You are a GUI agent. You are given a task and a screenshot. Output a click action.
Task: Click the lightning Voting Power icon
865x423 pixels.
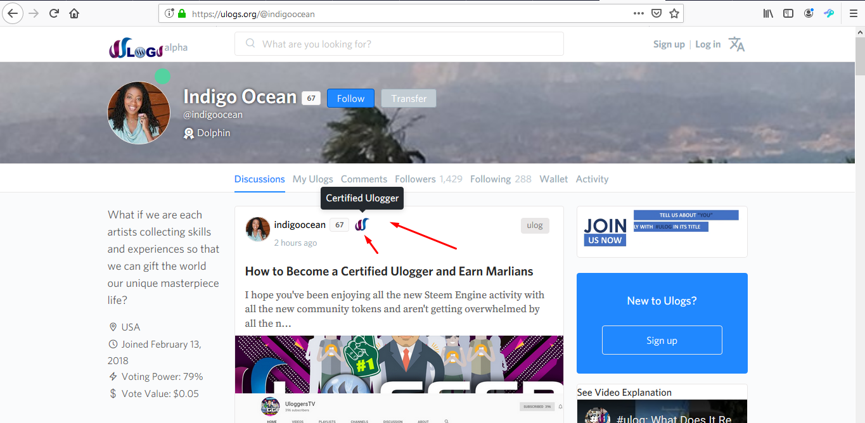point(113,377)
